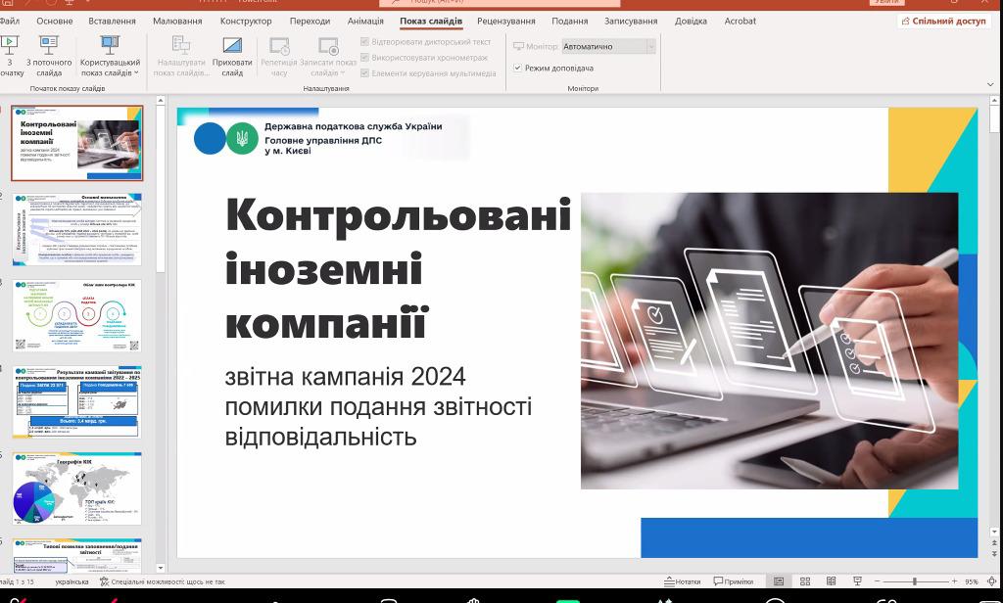
Task: Switch to the Основне ribbon tab
Action: (x=55, y=22)
